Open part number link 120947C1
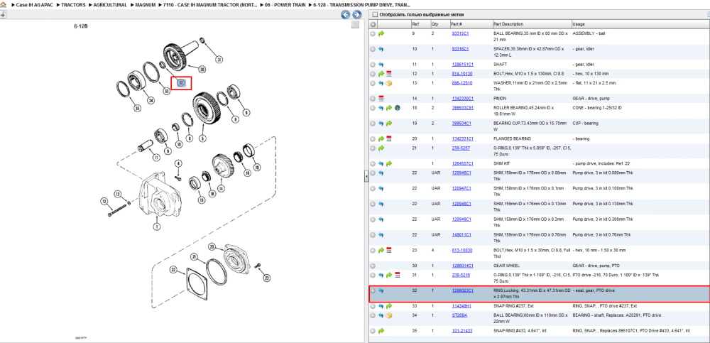This screenshot has width=710, height=343. (461, 188)
